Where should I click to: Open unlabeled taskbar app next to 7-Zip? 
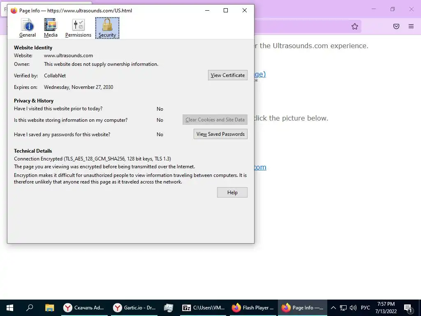tap(168, 308)
